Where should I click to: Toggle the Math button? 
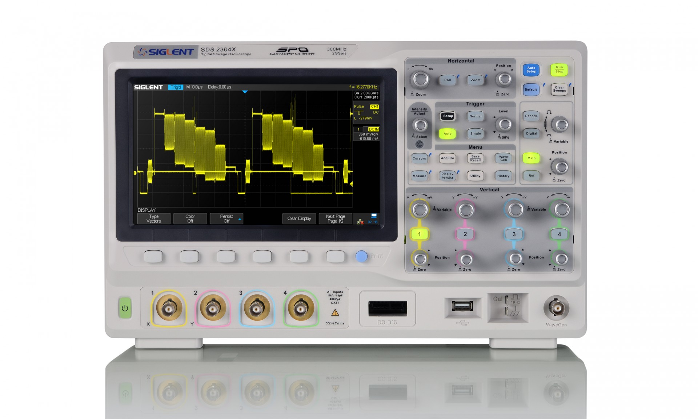click(531, 158)
